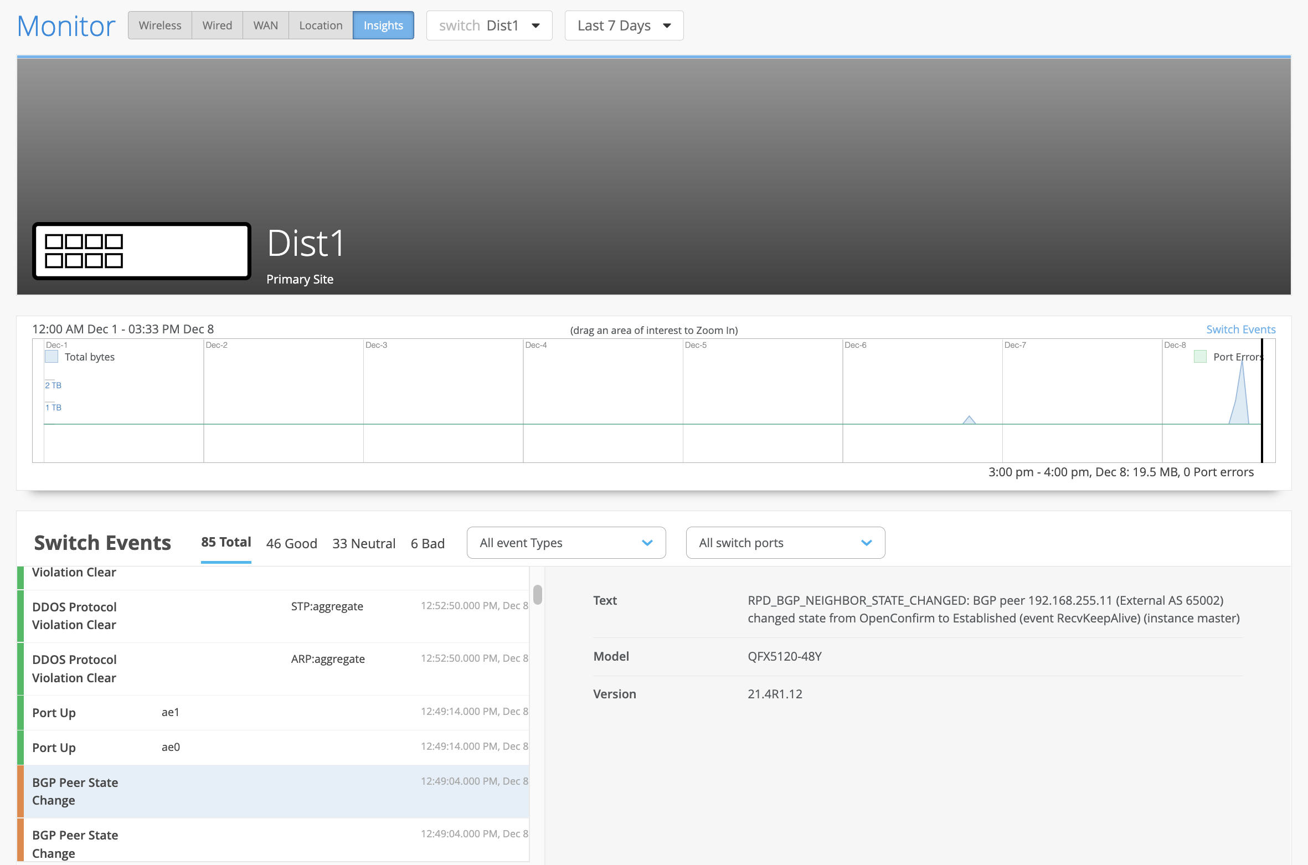1308x865 pixels.
Task: Expand the All switch ports dropdown
Action: click(x=785, y=543)
